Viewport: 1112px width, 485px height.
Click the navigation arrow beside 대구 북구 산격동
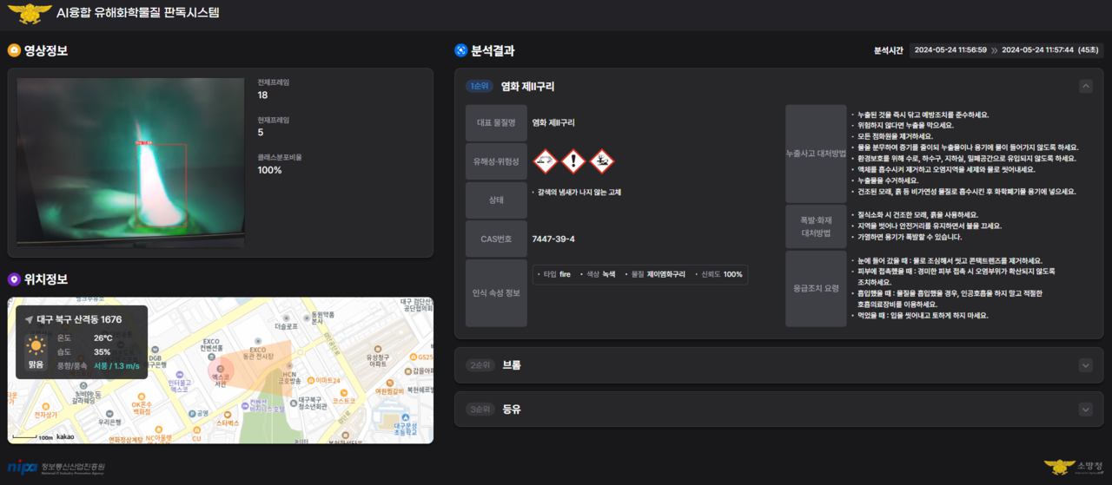(x=29, y=319)
